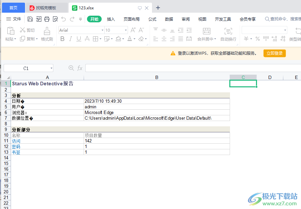Image resolution: width=301 pixels, height=209 pixels.
Task: Decrease font size with A- icon
Action: 141,30
